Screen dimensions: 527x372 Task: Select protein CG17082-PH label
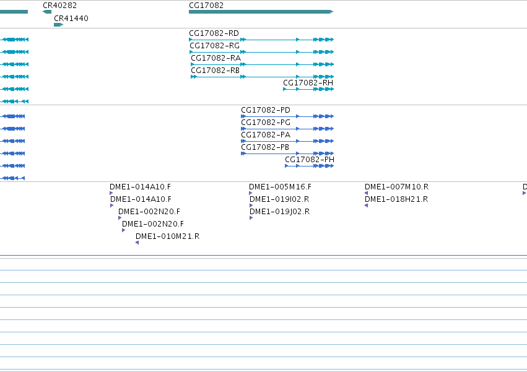[310, 160]
